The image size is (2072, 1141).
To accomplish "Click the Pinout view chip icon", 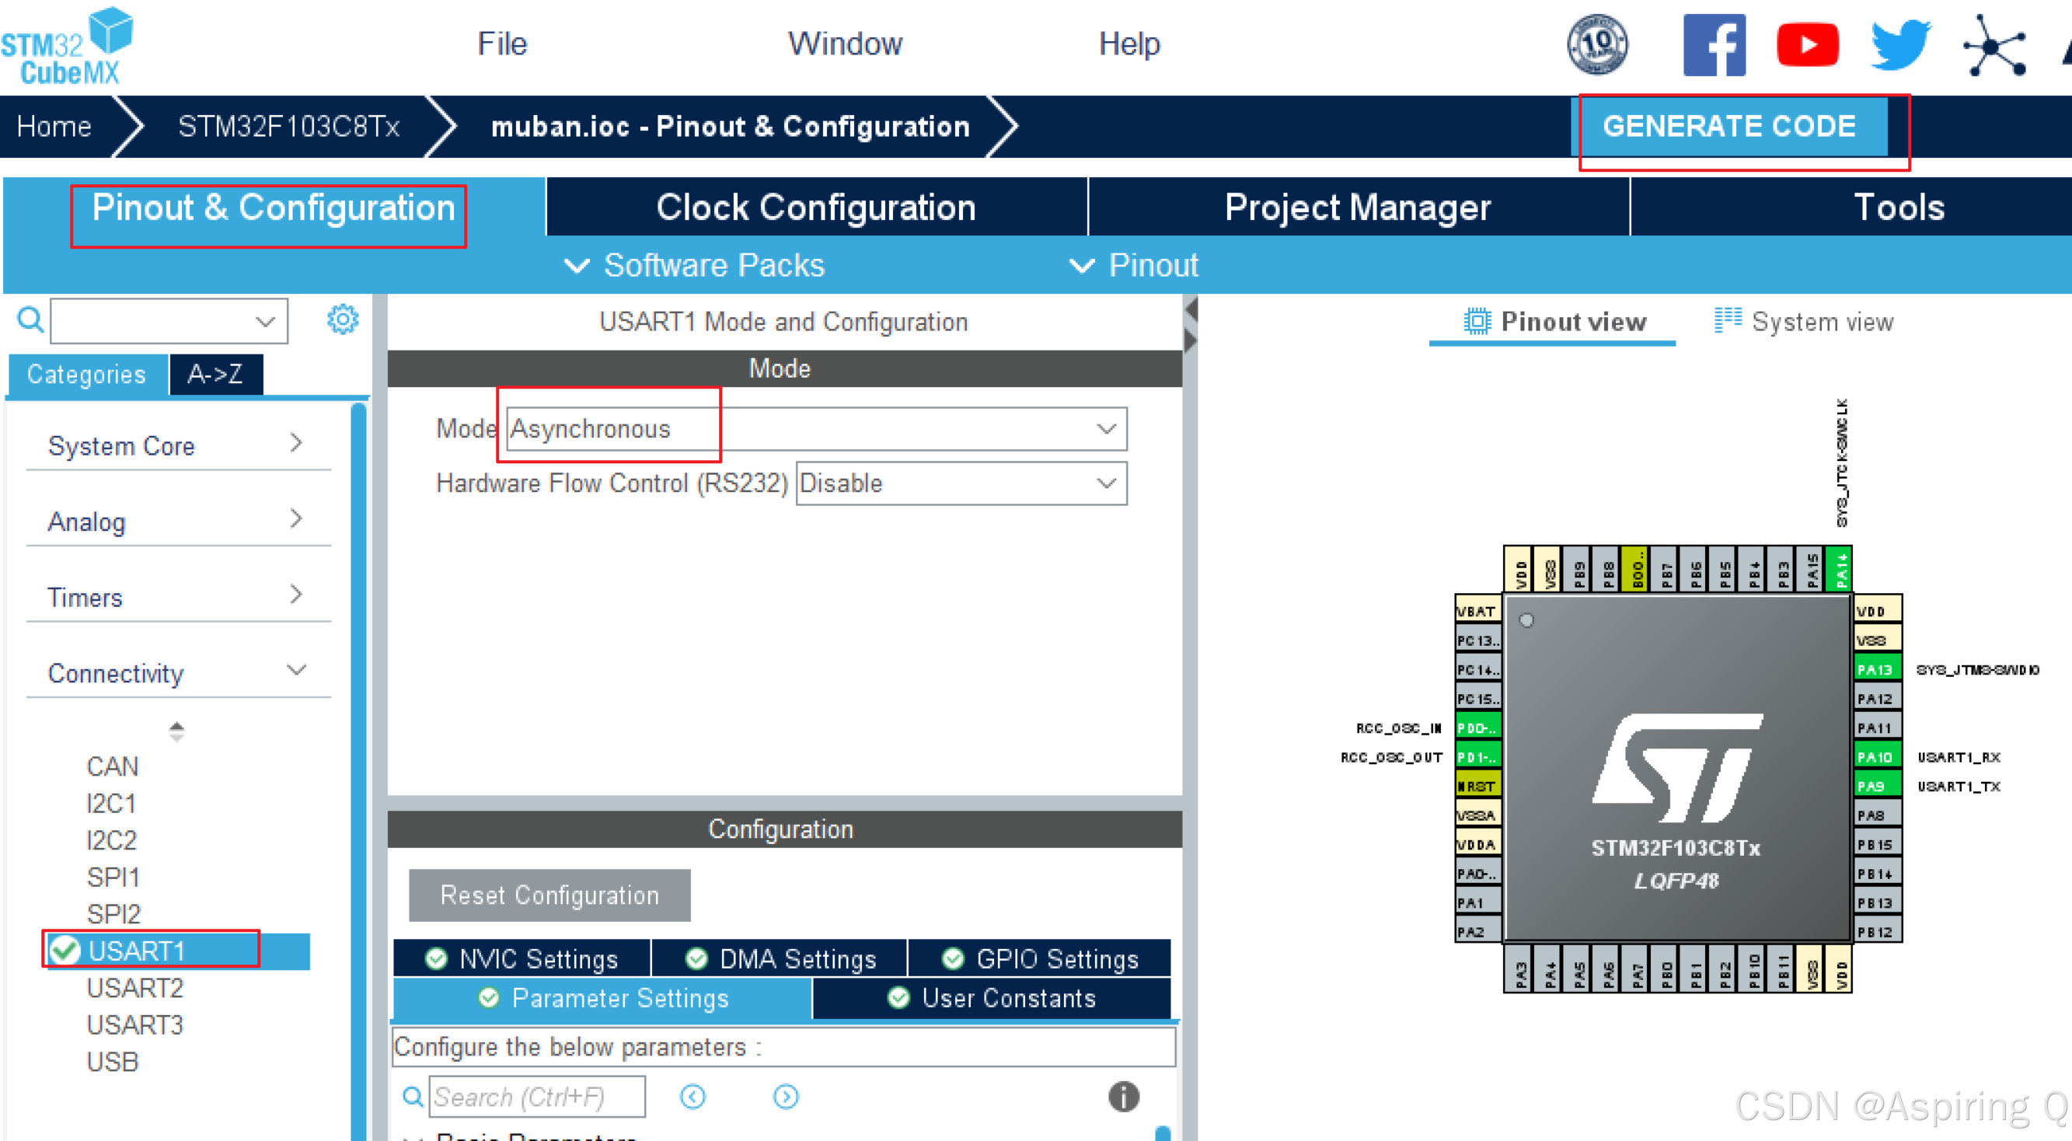I will (1477, 321).
